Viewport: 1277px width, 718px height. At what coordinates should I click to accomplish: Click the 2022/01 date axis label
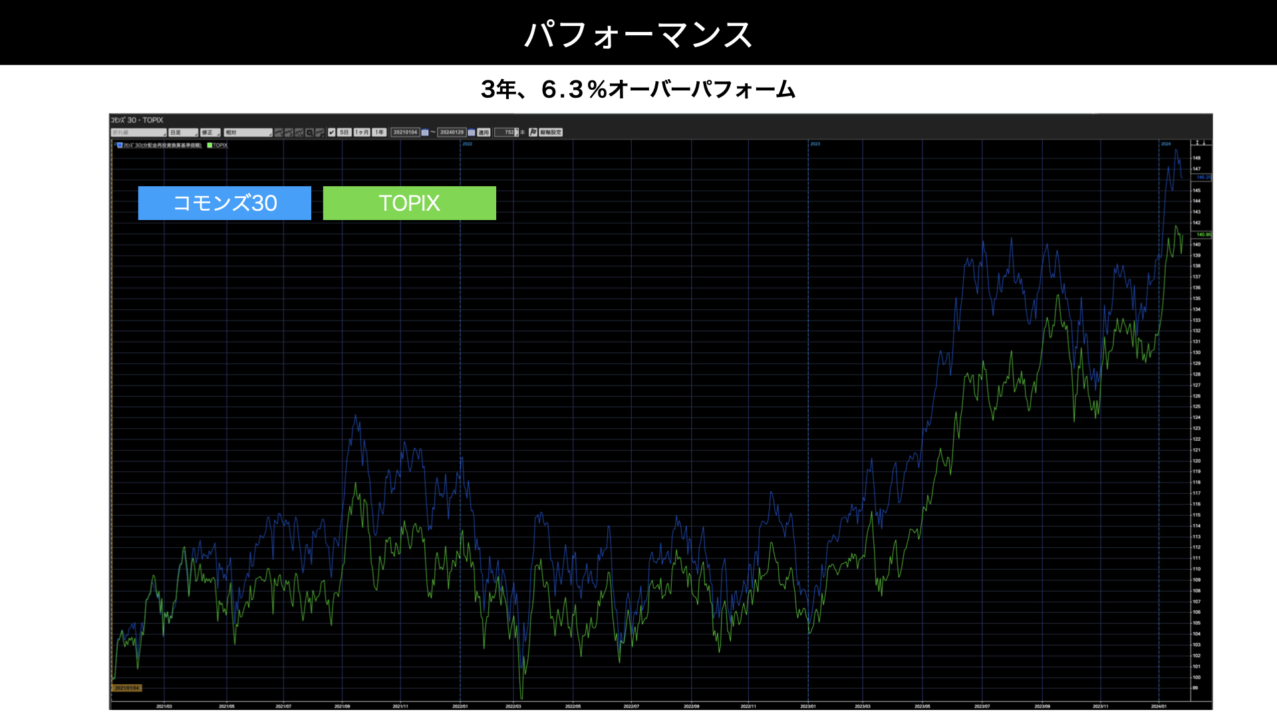pos(460,706)
